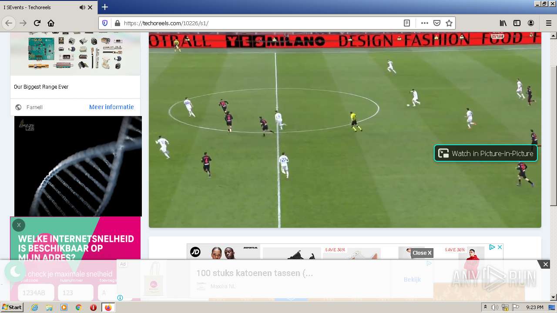Mute the SEvents tab audio
Viewport: 557px width, 313px height.
point(82,7)
